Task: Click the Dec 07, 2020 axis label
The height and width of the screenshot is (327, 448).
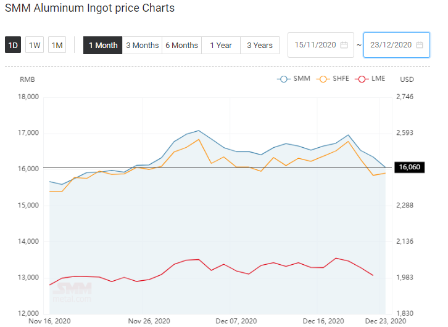Action: [236, 321]
